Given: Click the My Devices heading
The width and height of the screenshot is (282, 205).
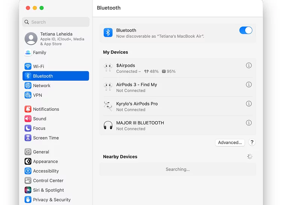Looking at the screenshot, I should click(115, 52).
